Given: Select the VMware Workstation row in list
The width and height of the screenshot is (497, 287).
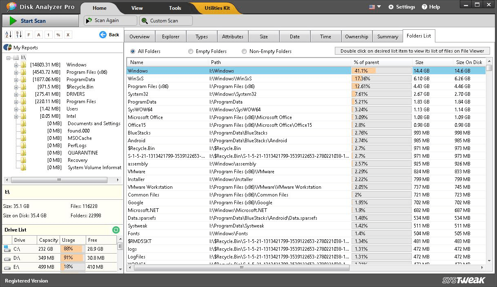Looking at the screenshot, I should [306, 187].
